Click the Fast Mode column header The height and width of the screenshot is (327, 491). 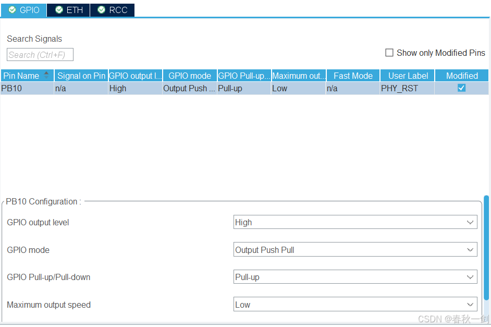(353, 76)
